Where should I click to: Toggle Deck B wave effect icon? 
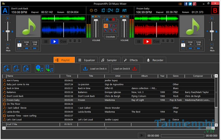pyautogui.click(x=127, y=17)
